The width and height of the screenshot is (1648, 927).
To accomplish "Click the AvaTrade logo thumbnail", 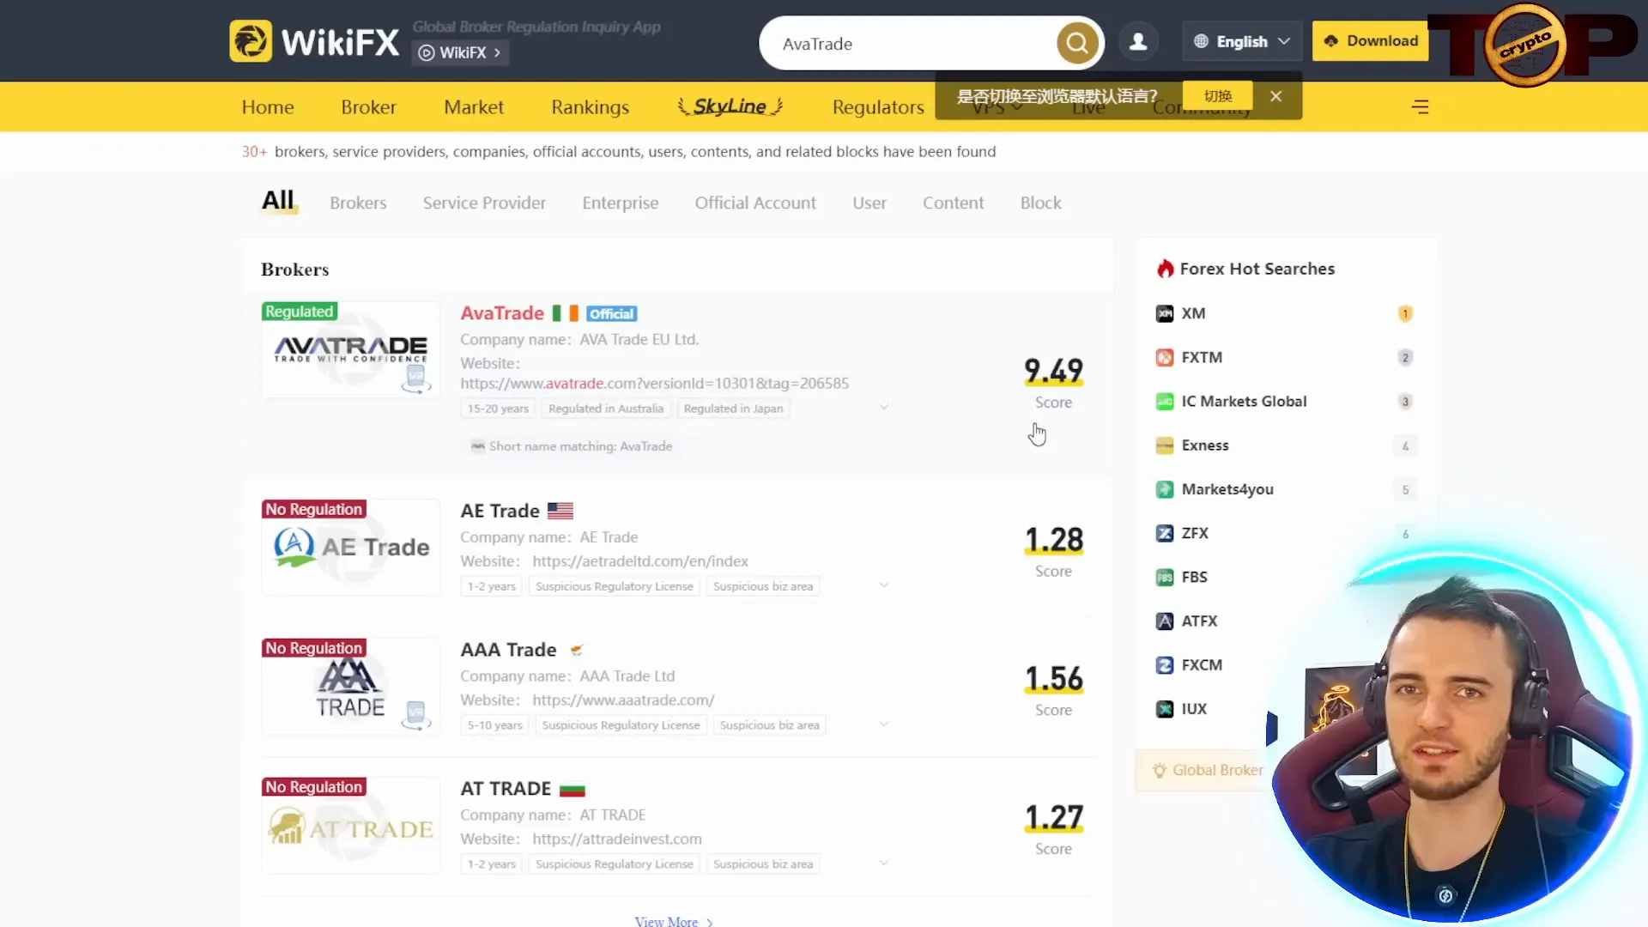I will point(350,349).
